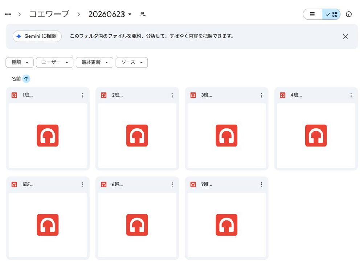Image resolution: width=363 pixels, height=272 pixels.
Task: Select the 5班 audio file thumbnail
Action: pos(48,225)
